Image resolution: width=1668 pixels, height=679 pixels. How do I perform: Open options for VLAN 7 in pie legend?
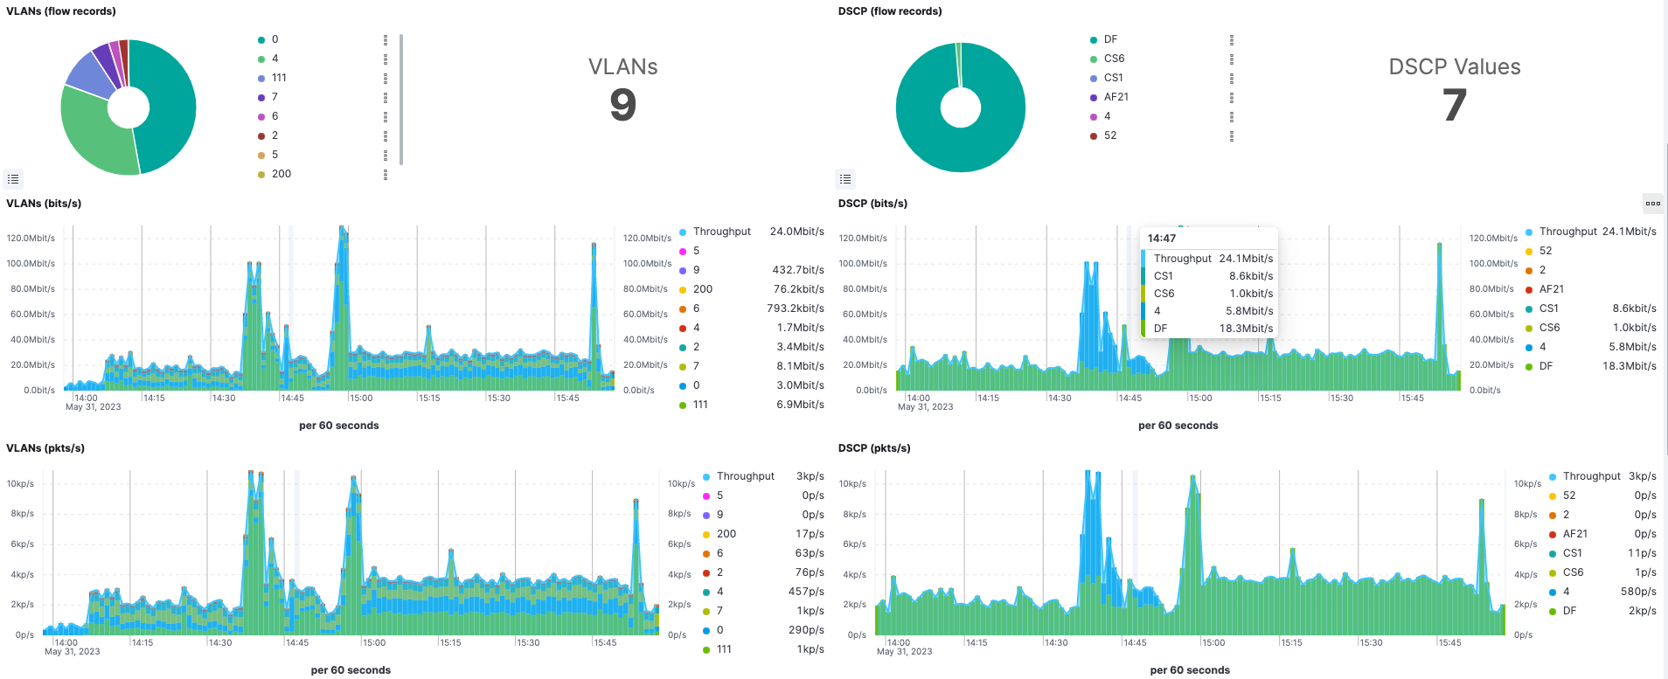click(386, 97)
